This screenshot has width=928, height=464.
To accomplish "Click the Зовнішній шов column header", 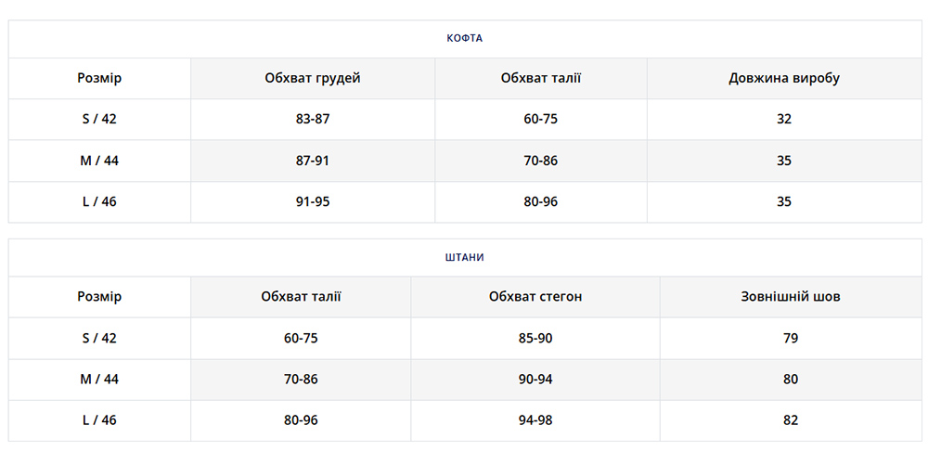I will click(x=791, y=297).
